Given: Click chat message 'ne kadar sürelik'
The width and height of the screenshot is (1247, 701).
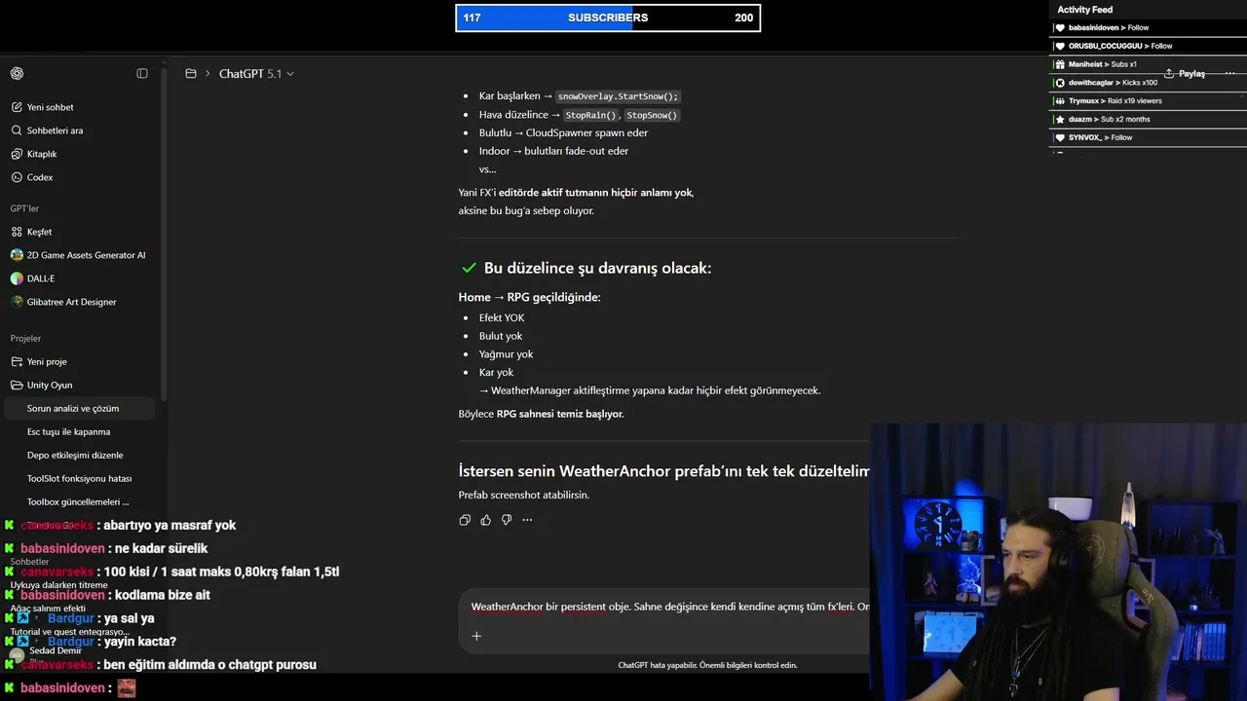Looking at the screenshot, I should point(161,548).
